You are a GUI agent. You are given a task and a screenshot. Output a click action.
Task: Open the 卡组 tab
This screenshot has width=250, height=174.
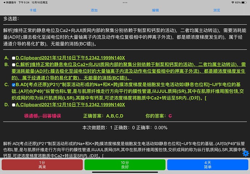[33, 10]
